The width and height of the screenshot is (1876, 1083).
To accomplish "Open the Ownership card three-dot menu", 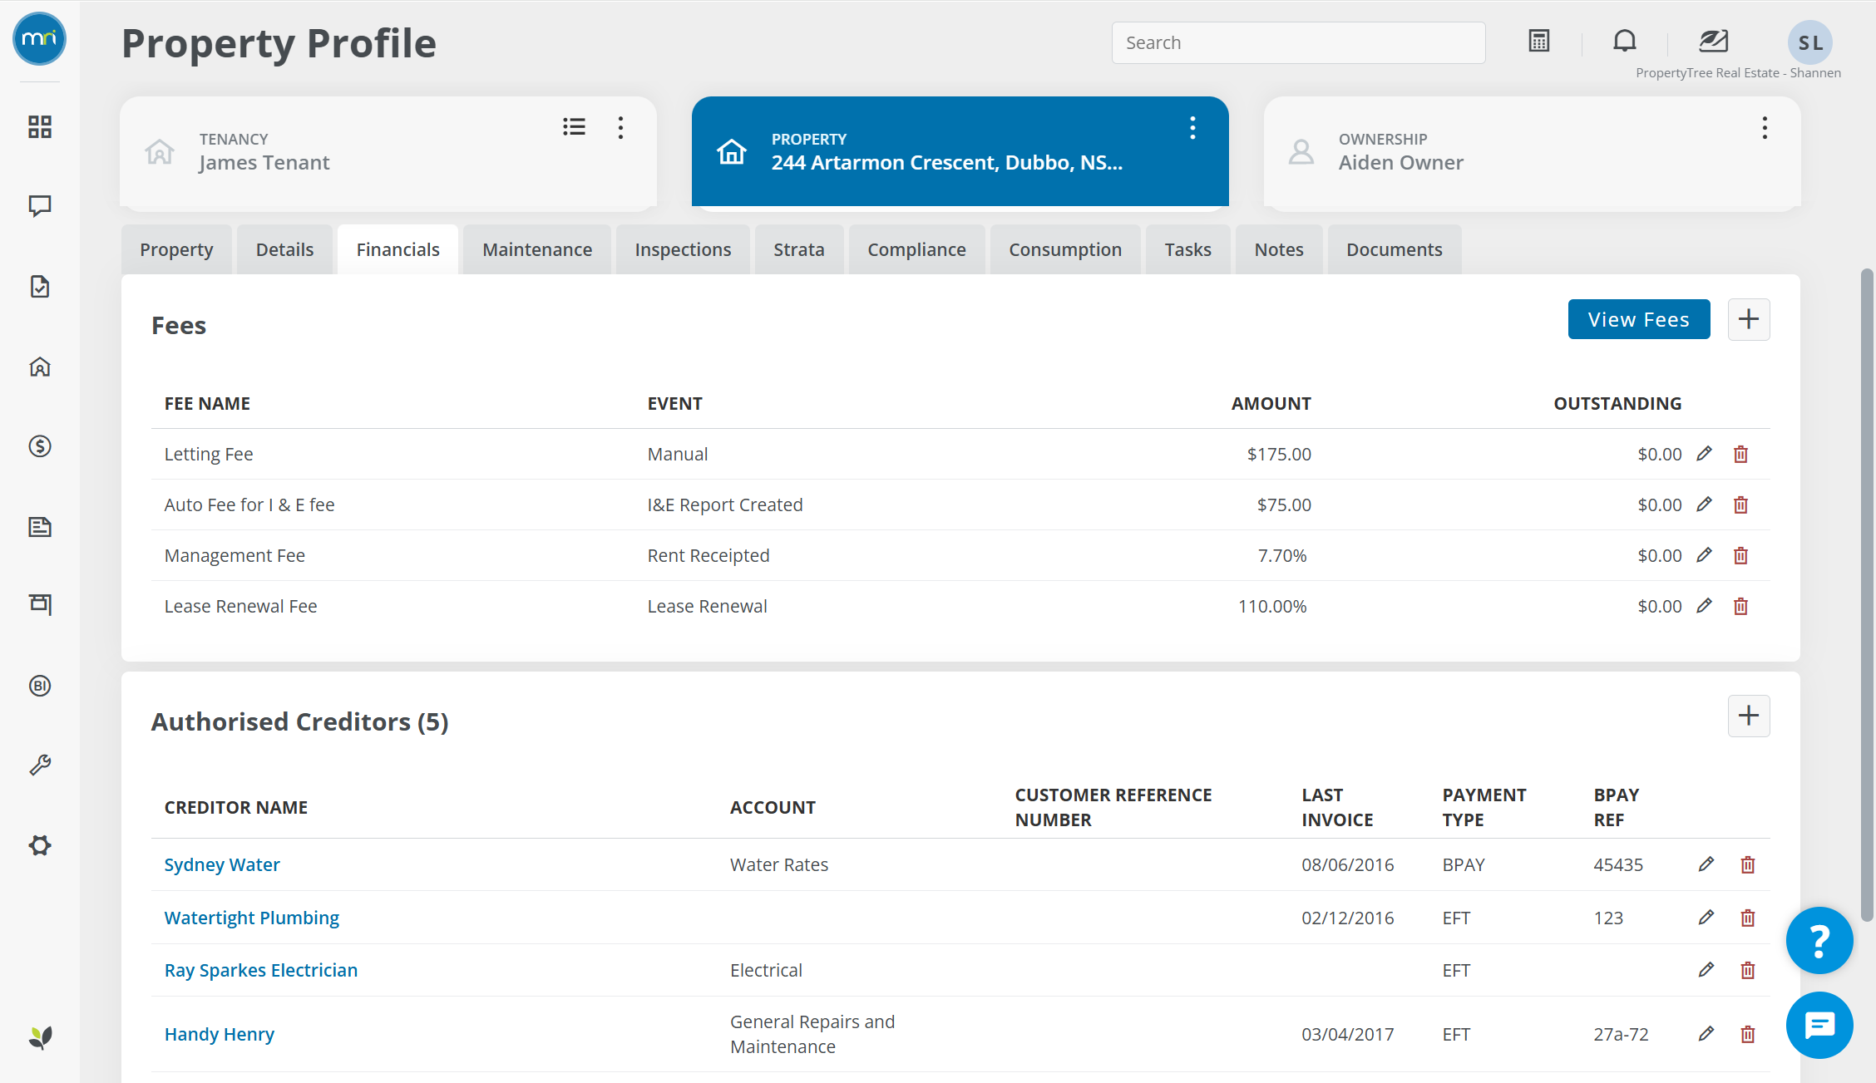I will click(1765, 127).
